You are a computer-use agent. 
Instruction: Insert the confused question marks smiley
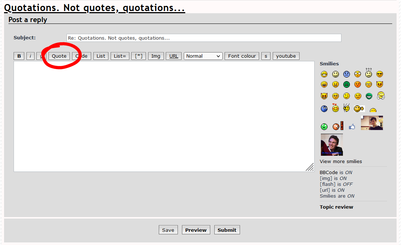[x=369, y=73]
